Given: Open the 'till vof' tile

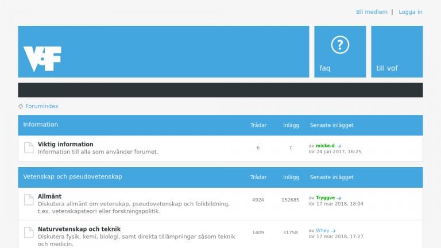Looking at the screenshot, I should 397,52.
